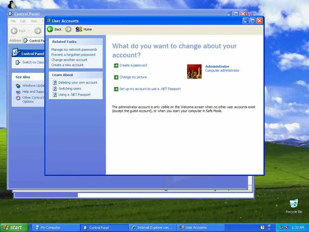Screen dimensions: 309x232
Task: Click Set up my account .NET Passport link
Action: 150,89
